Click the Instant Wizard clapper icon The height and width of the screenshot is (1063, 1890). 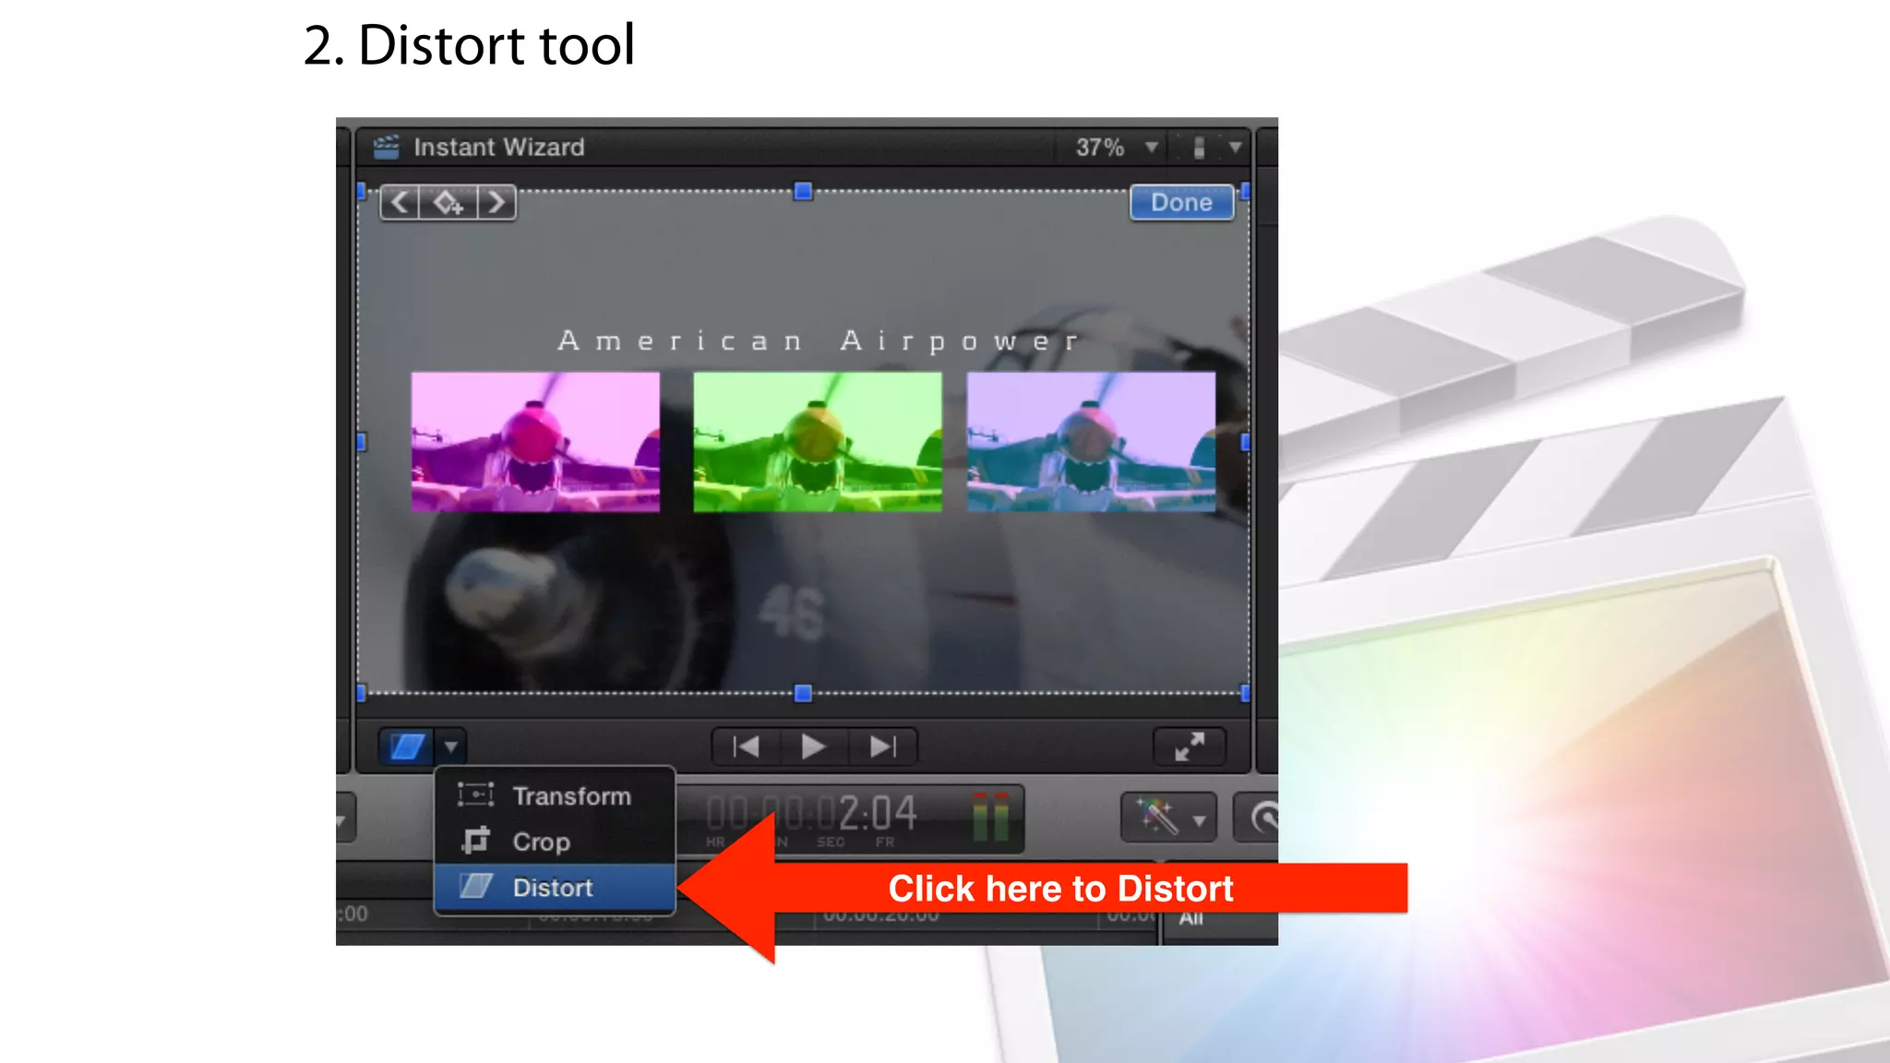click(x=386, y=147)
